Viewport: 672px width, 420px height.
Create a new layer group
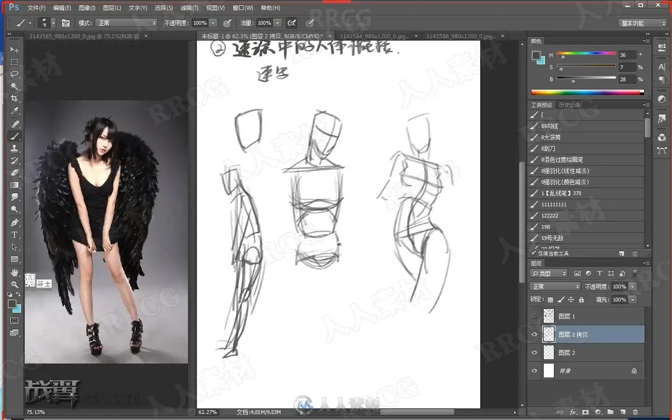click(610, 412)
